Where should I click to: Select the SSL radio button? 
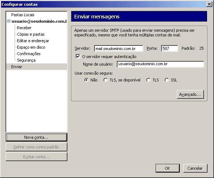coord(167,80)
